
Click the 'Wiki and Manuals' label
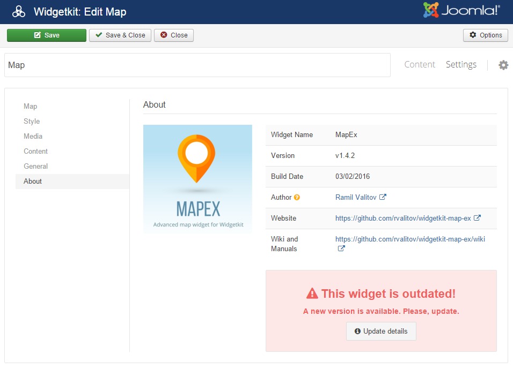pos(284,244)
